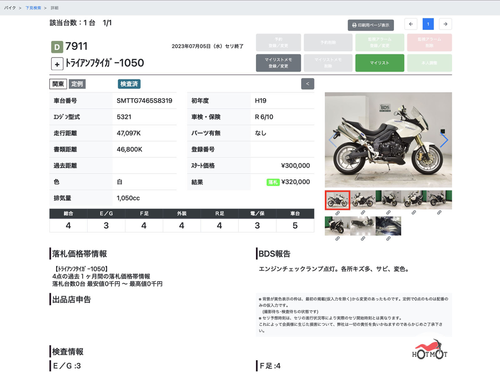Click the 予約 登録／変更 button
The image size is (500, 374).
pos(278,42)
